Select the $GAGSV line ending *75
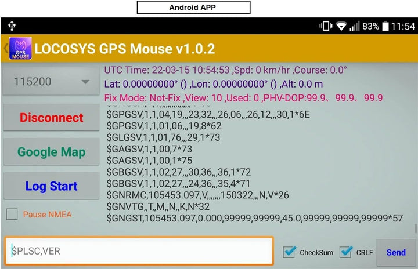This screenshot has width=418, height=269. pos(149,161)
